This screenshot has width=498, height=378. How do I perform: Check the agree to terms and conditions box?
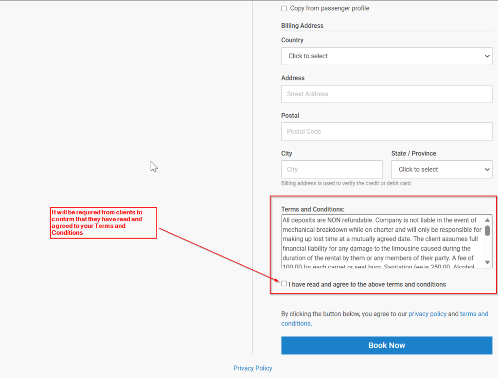point(284,284)
